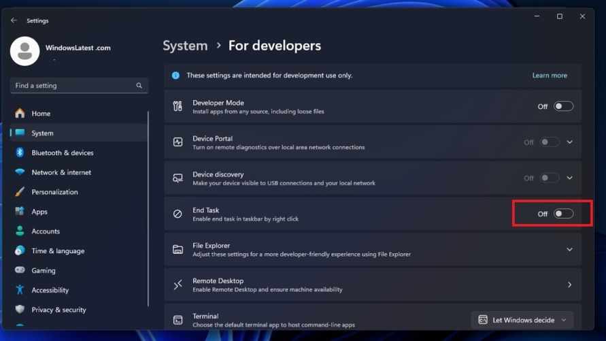The width and height of the screenshot is (606, 341).
Task: Expand the Device discovery section chevron
Action: [570, 178]
